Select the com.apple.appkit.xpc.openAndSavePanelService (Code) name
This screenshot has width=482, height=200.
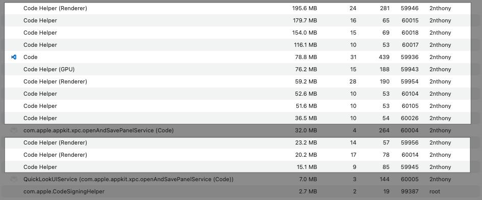click(98, 130)
